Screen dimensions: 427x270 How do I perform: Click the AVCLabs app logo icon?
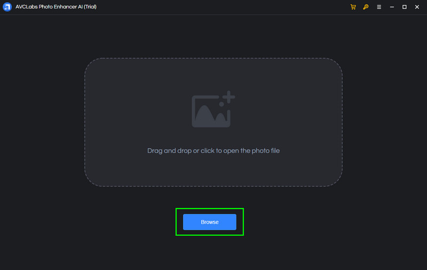pyautogui.click(x=7, y=7)
